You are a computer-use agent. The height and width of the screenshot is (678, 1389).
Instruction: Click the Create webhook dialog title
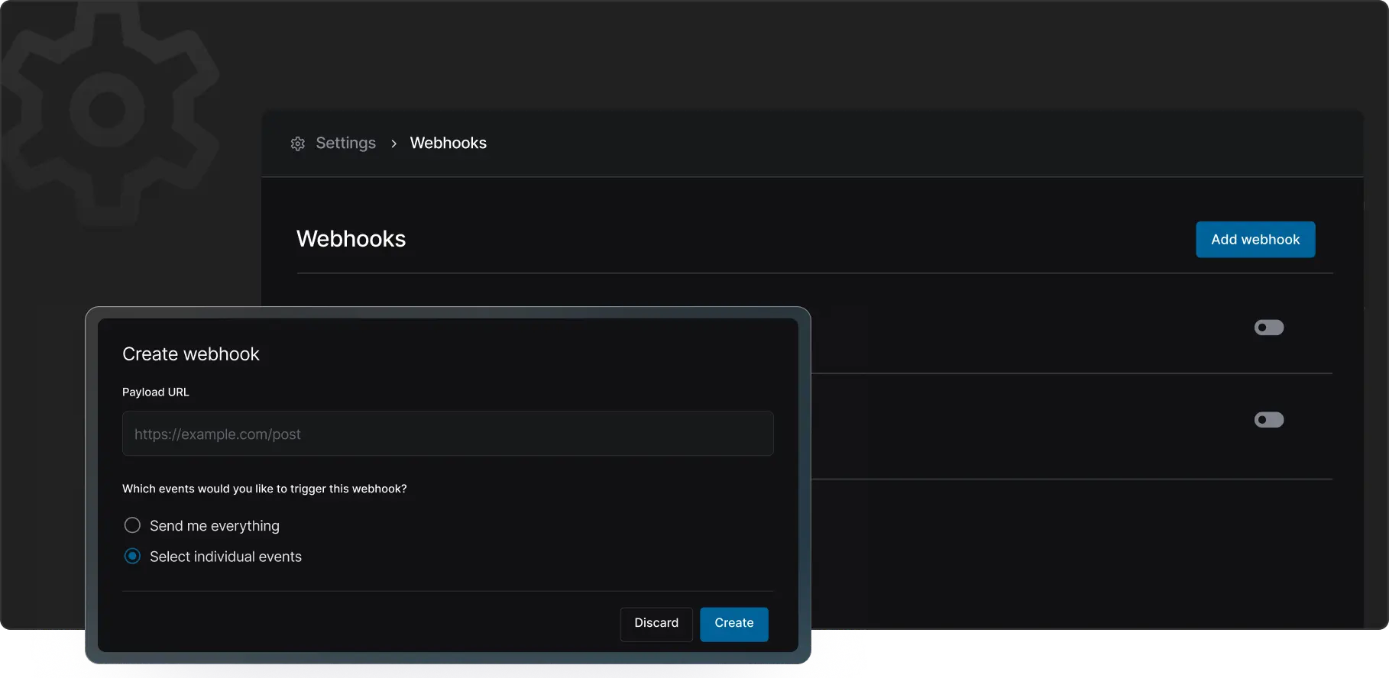point(191,354)
